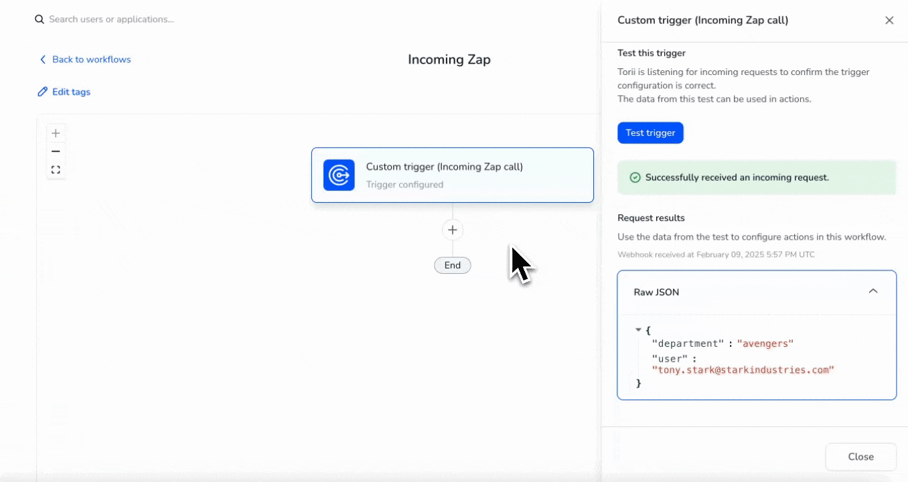Zoom out the workflow canvas
Screen dimensions: 908x482
click(56, 151)
